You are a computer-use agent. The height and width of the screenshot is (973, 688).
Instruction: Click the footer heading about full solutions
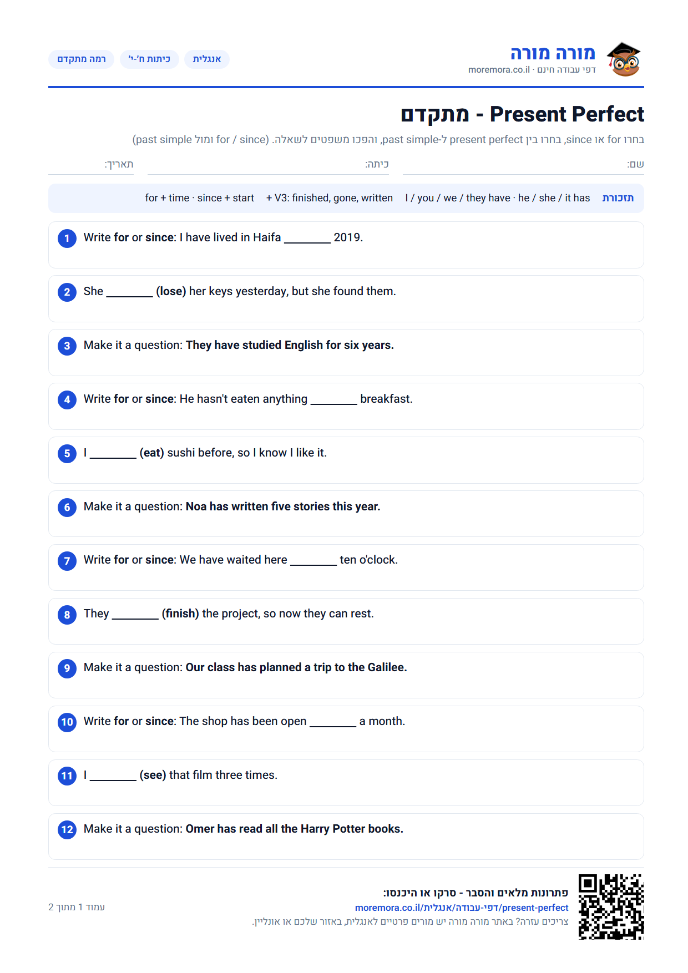[x=475, y=893]
